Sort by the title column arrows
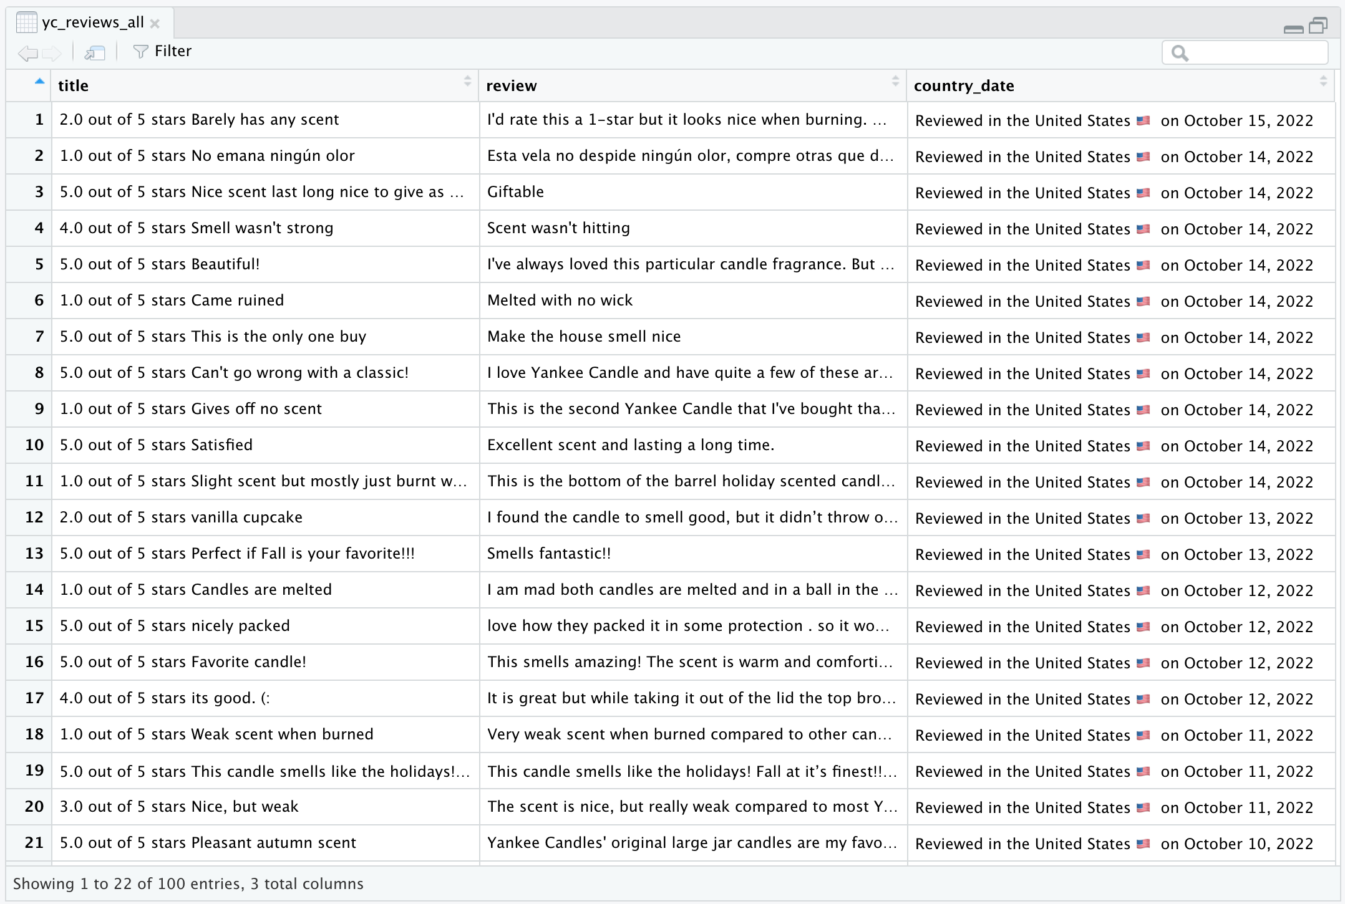The height and width of the screenshot is (904, 1345). 467,81
